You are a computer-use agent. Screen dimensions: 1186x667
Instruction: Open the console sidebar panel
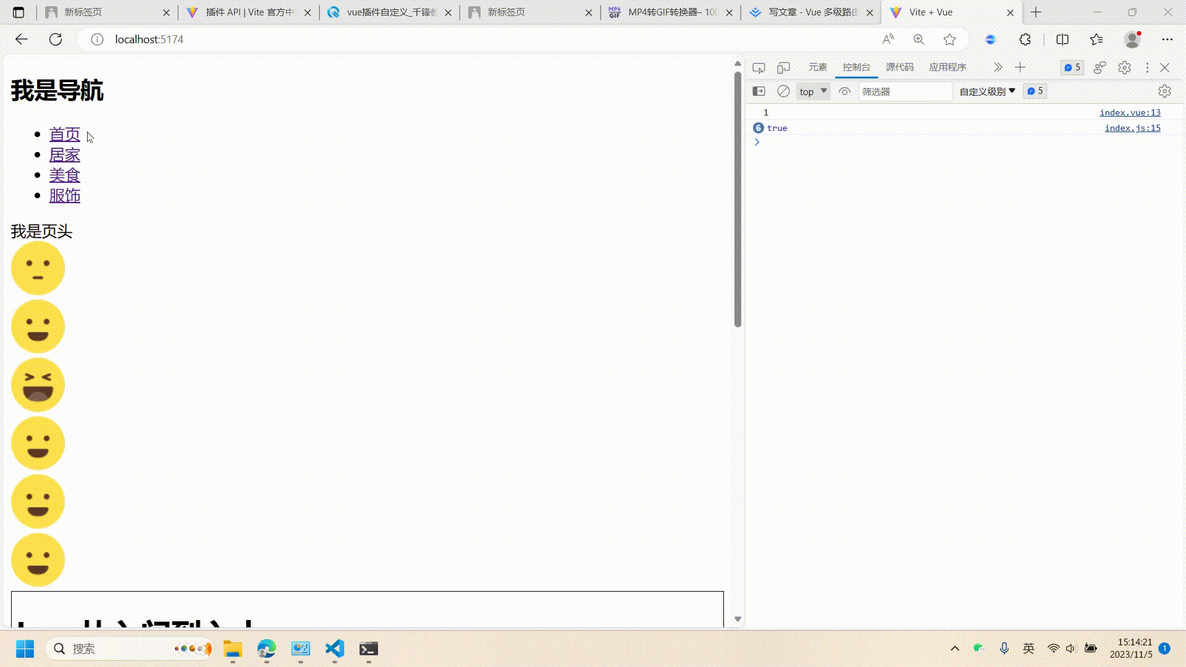[x=759, y=91]
